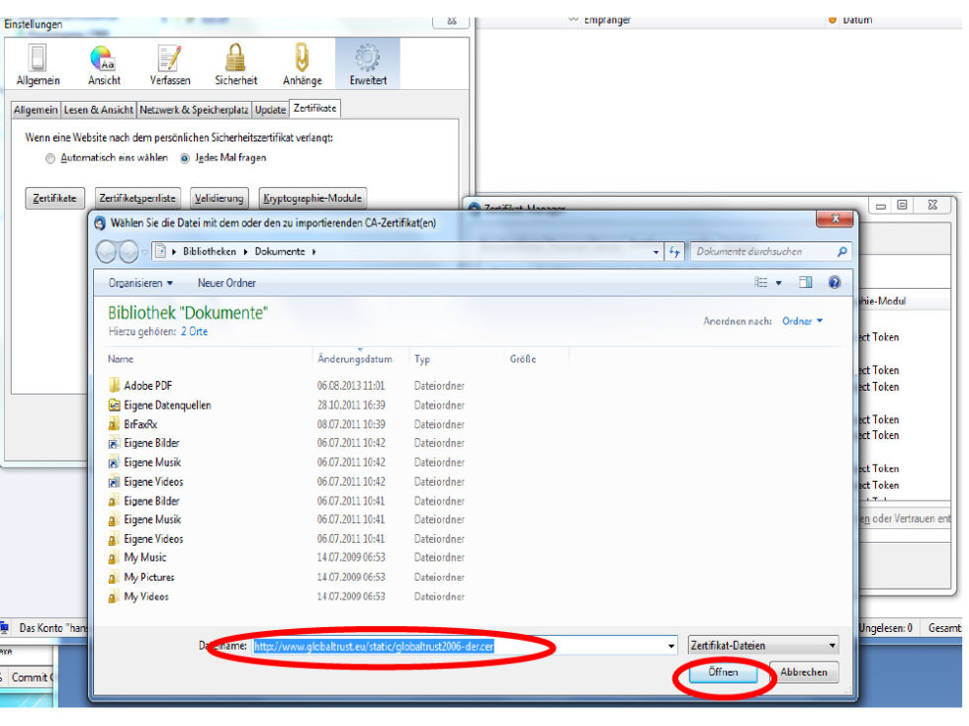This screenshot has width=969, height=726.
Task: Switch to the Netzwerk & Speicherplatz tab
Action: (195, 110)
